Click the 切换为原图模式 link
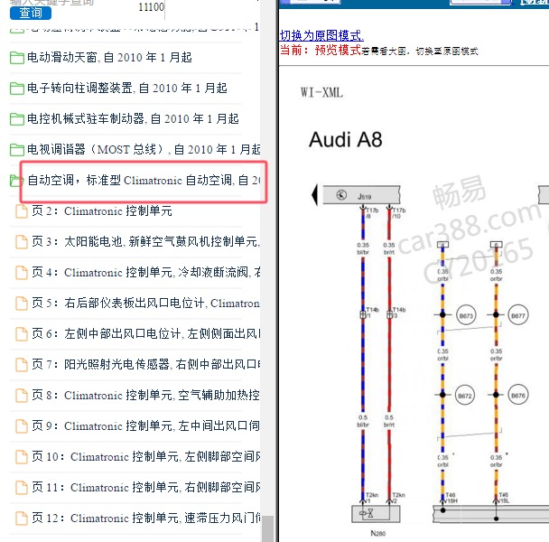549x542 pixels. (x=321, y=35)
